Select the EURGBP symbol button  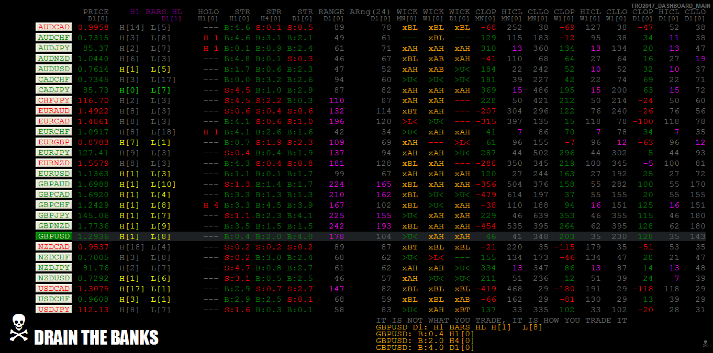point(54,142)
